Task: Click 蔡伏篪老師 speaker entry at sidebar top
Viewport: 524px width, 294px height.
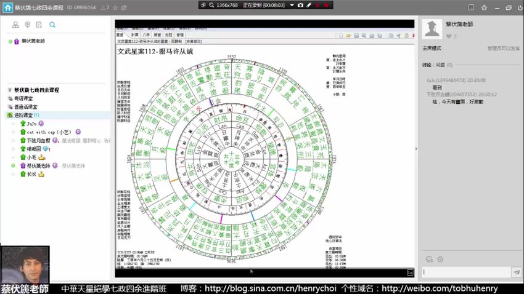Action: pos(33,41)
